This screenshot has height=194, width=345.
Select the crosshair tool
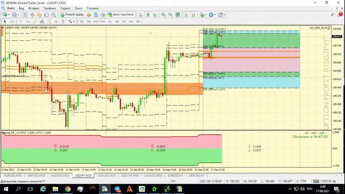pyautogui.click(x=12, y=22)
